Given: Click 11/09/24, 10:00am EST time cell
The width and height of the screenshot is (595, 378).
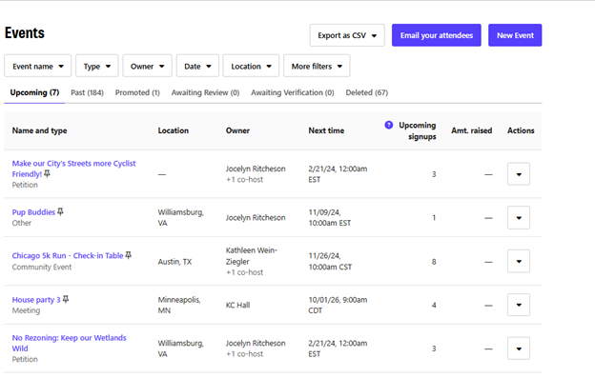Looking at the screenshot, I should click(329, 217).
